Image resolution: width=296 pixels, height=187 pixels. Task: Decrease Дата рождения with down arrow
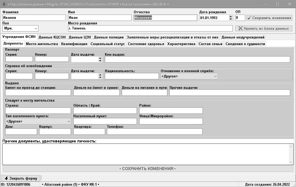[231, 19]
